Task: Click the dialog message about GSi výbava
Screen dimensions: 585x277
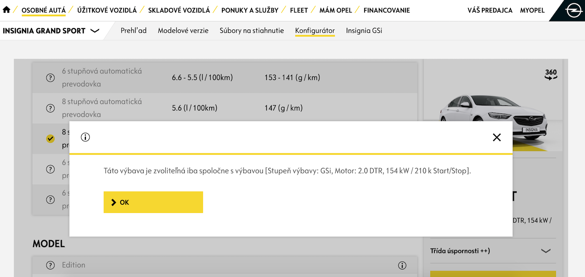Action: tap(287, 171)
